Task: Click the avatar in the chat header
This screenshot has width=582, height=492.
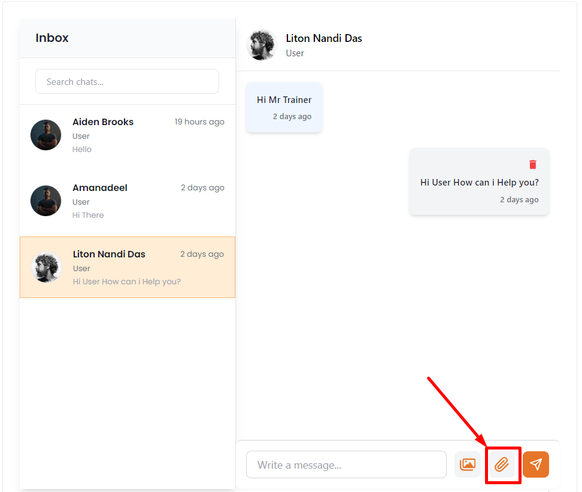Action: click(262, 45)
